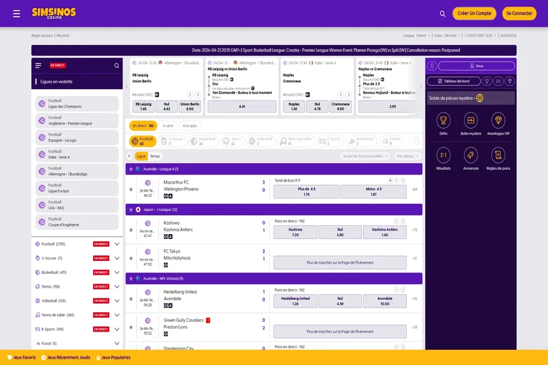The width and height of the screenshot is (548, 365).
Task: Open the Par défaut sort dropdown
Action: [x=408, y=156]
